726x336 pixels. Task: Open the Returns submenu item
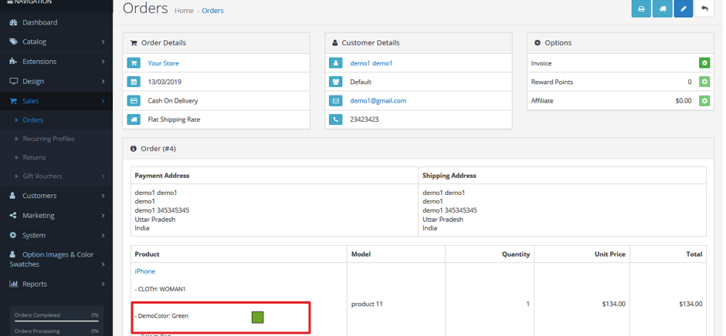[x=34, y=157]
